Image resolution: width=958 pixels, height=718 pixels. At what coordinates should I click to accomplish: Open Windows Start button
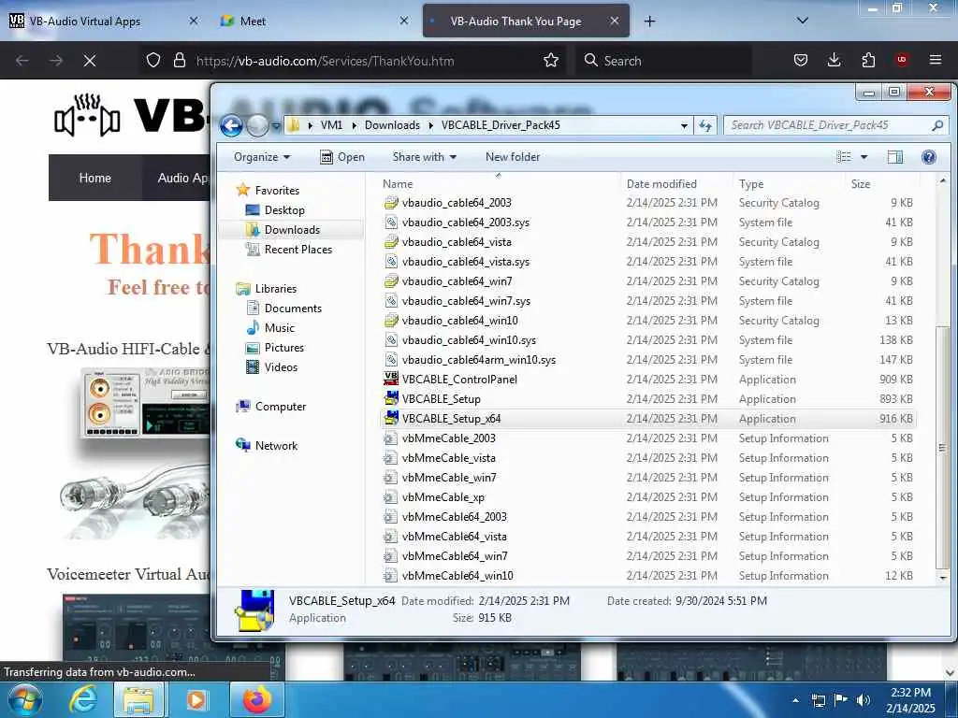(25, 699)
